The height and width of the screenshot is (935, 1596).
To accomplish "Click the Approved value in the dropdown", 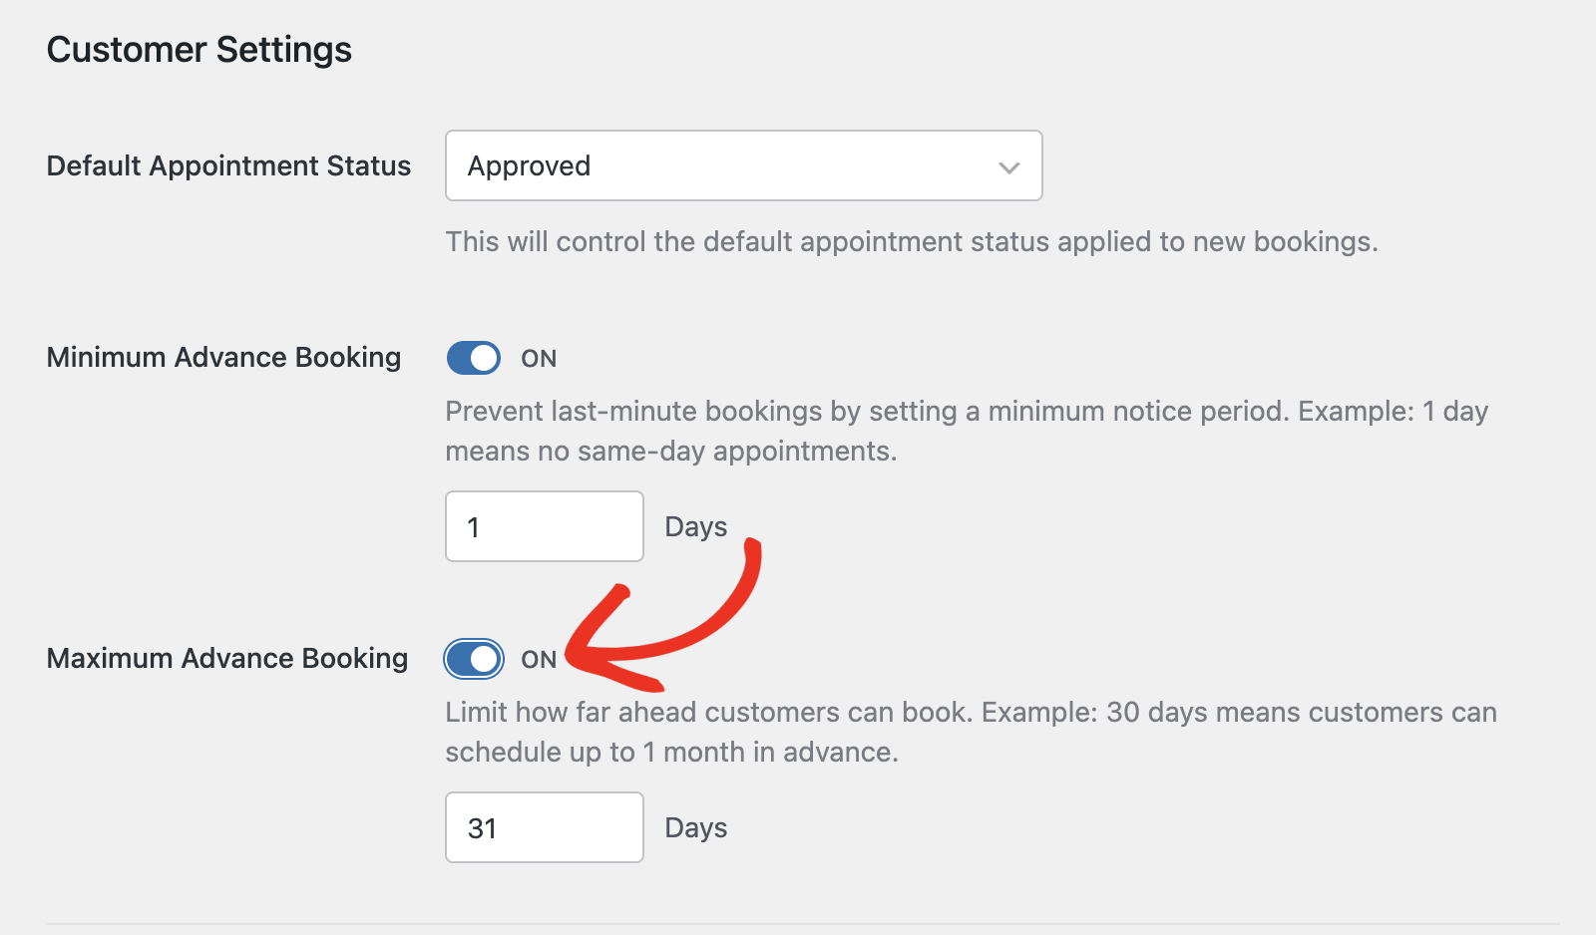I will 529,165.
